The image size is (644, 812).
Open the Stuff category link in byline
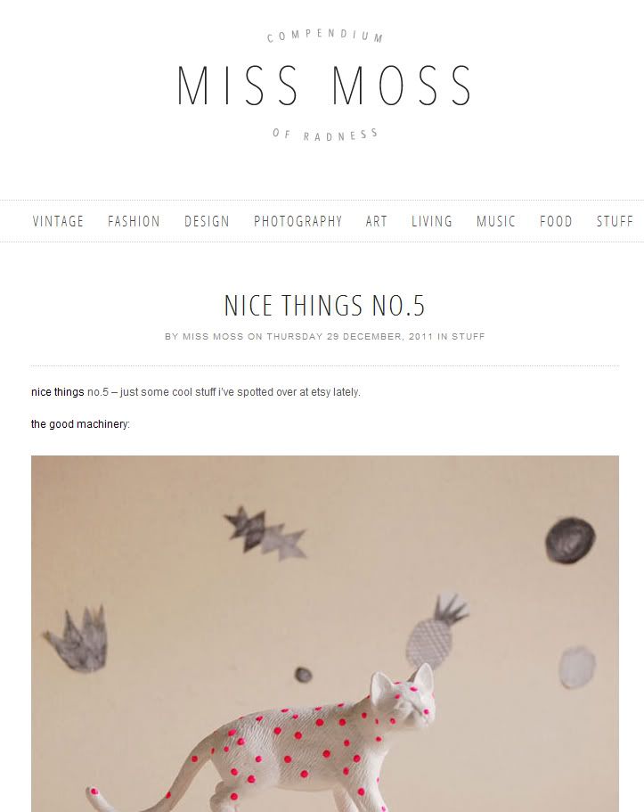point(469,337)
